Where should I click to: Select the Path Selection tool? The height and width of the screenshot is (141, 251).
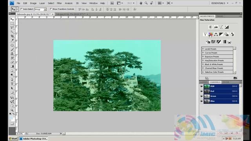point(12,88)
